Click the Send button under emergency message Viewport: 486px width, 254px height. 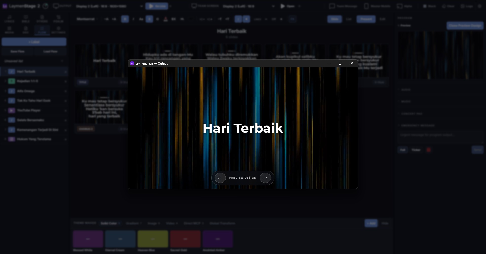(x=478, y=150)
